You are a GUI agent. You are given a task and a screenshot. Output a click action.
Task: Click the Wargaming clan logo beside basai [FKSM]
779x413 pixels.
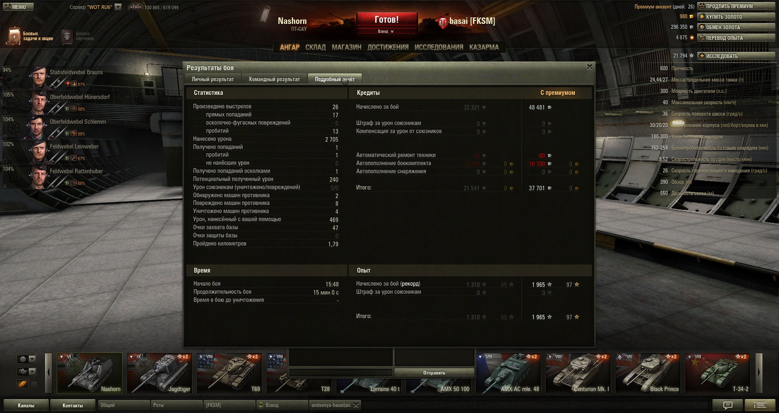click(x=443, y=22)
